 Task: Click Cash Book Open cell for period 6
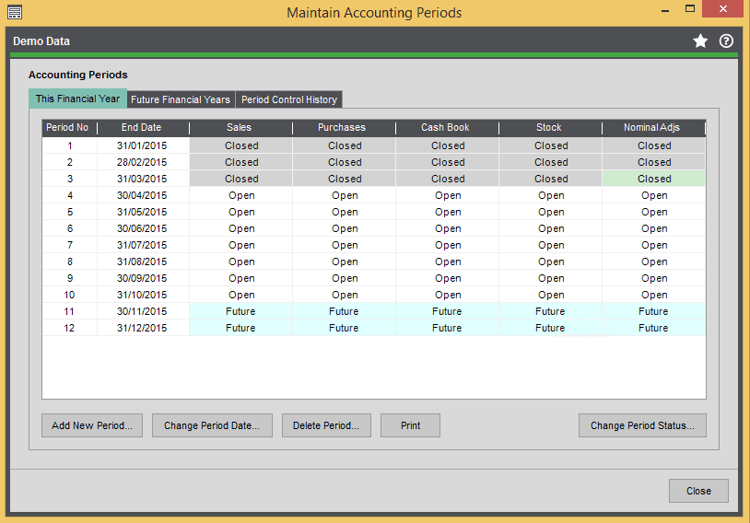tap(448, 228)
